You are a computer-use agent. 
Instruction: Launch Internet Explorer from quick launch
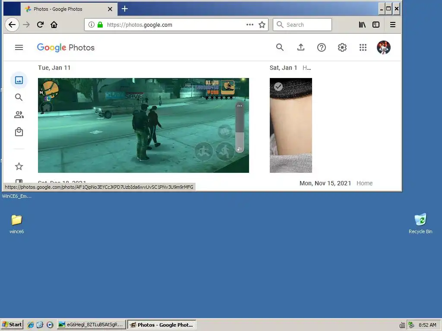pos(31,325)
